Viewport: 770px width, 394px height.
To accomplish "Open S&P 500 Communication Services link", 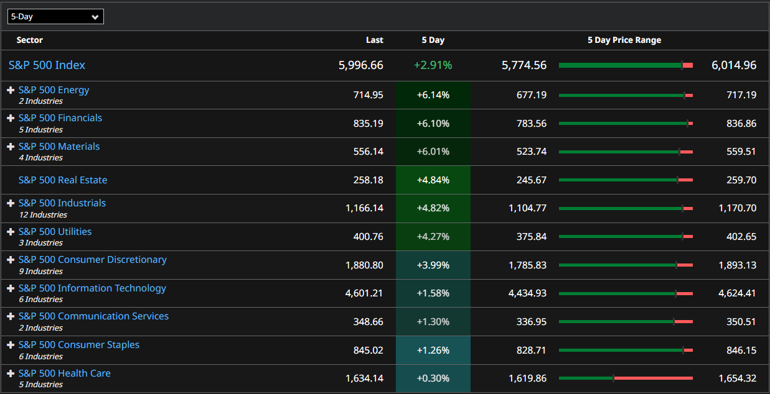I will click(x=93, y=316).
